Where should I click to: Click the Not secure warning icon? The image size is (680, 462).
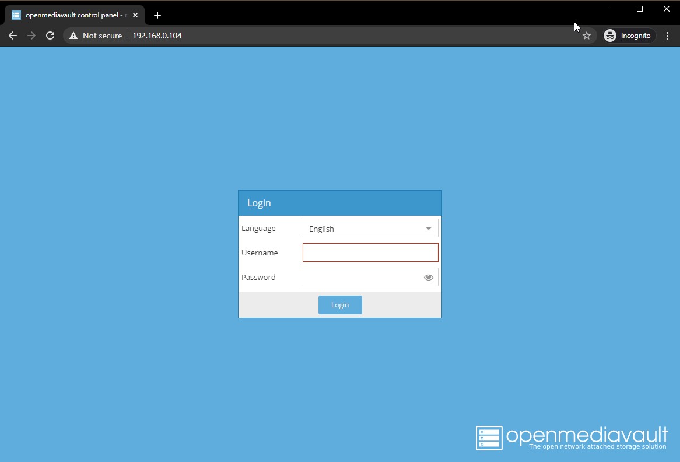tap(73, 36)
